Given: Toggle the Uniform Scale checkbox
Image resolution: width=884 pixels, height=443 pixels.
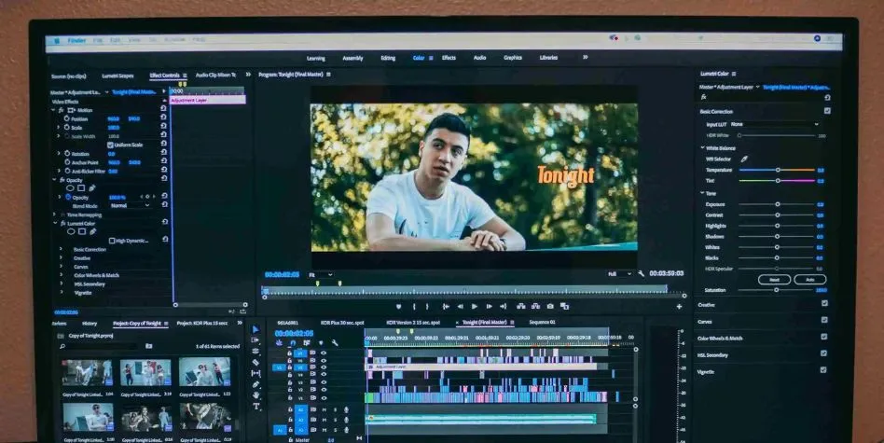Looking at the screenshot, I should [110, 145].
